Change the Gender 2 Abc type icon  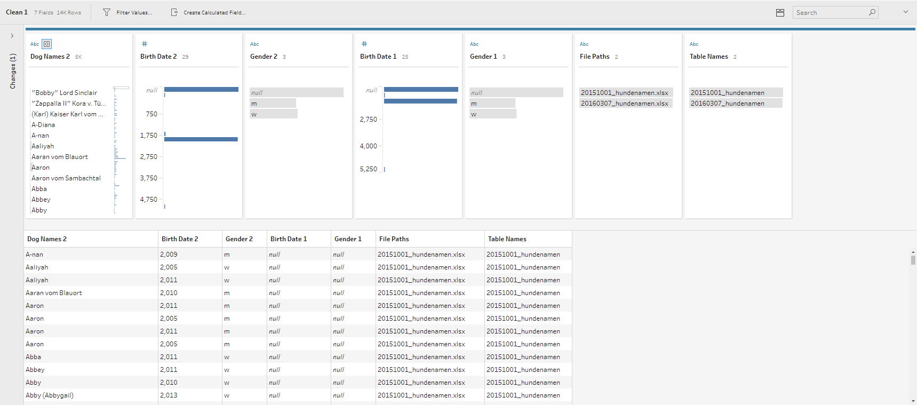tap(254, 44)
